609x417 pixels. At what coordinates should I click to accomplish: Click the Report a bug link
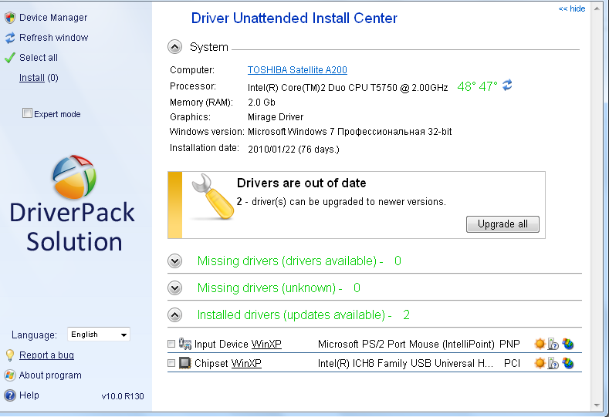point(46,355)
